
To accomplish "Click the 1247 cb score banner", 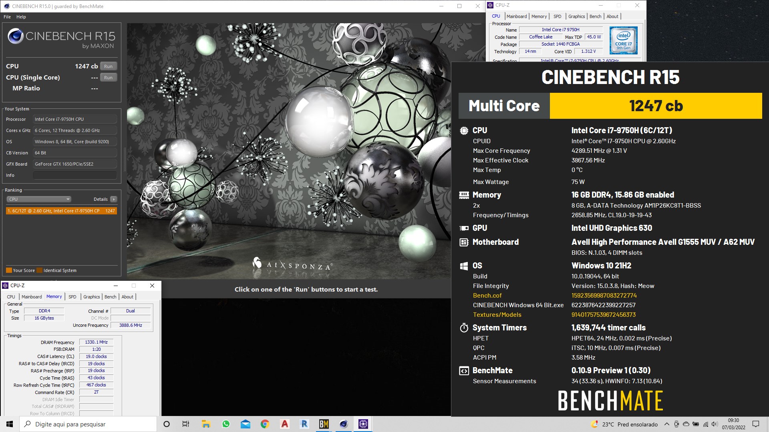I will click(656, 106).
